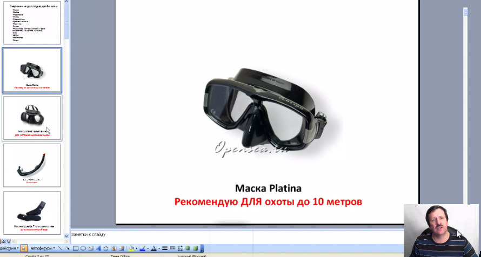Select the Arrow drawing tool
This screenshot has width=481, height=257.
tap(68, 248)
